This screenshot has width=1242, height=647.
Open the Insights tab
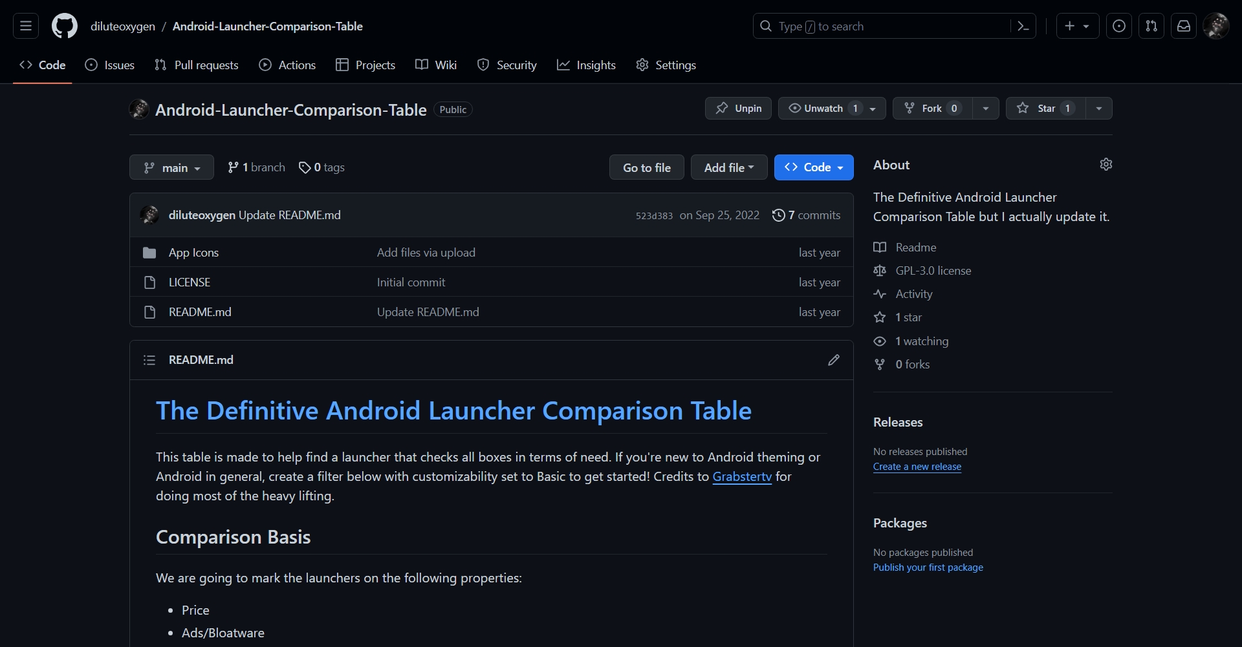coord(586,65)
